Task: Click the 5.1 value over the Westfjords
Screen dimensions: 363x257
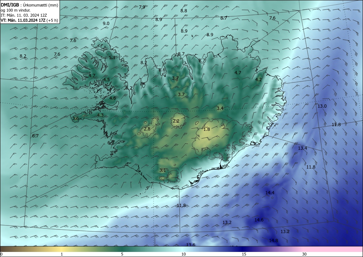Action: pos(112,58)
